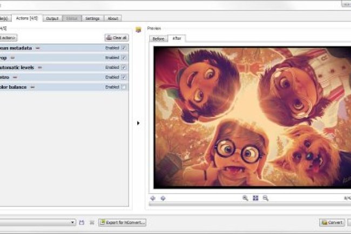Switch to the Actions [4/5] tab

[x=27, y=18]
